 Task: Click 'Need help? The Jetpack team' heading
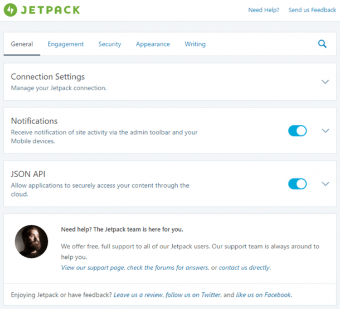click(122, 229)
